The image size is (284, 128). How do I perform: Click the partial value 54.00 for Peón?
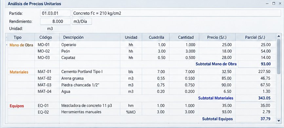(266, 51)
